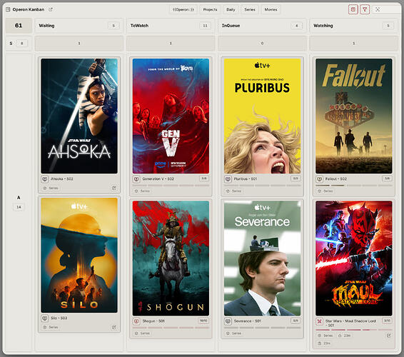Click the Series tag on Severance card
This screenshot has width=404, height=357.
(234, 333)
